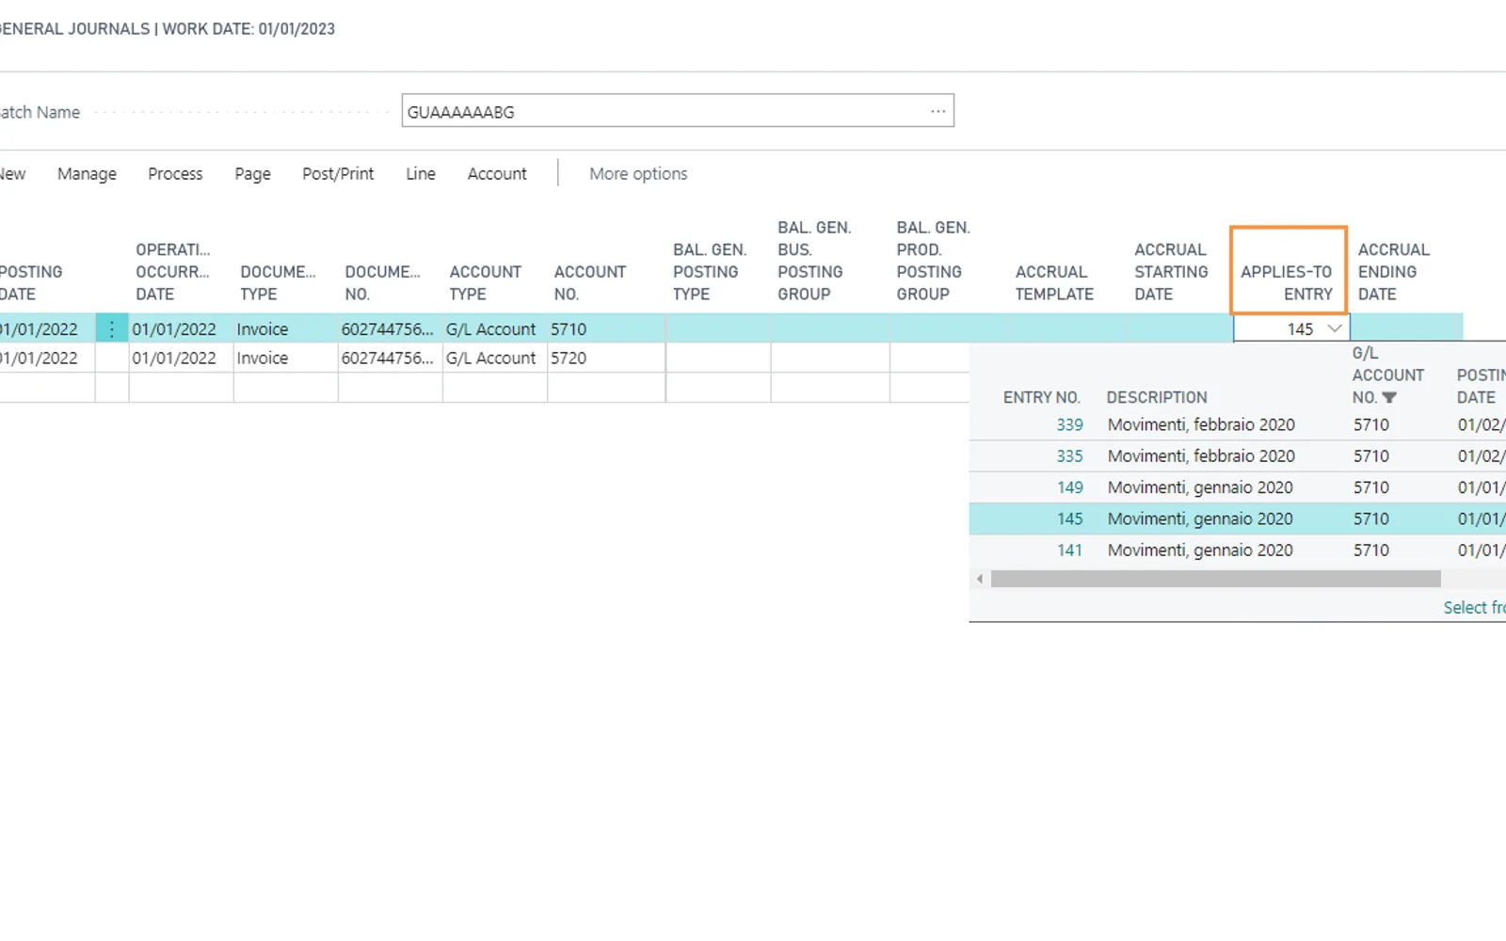Click account number 5710 journal cell
The height and width of the screenshot is (941, 1506).
tap(606, 328)
